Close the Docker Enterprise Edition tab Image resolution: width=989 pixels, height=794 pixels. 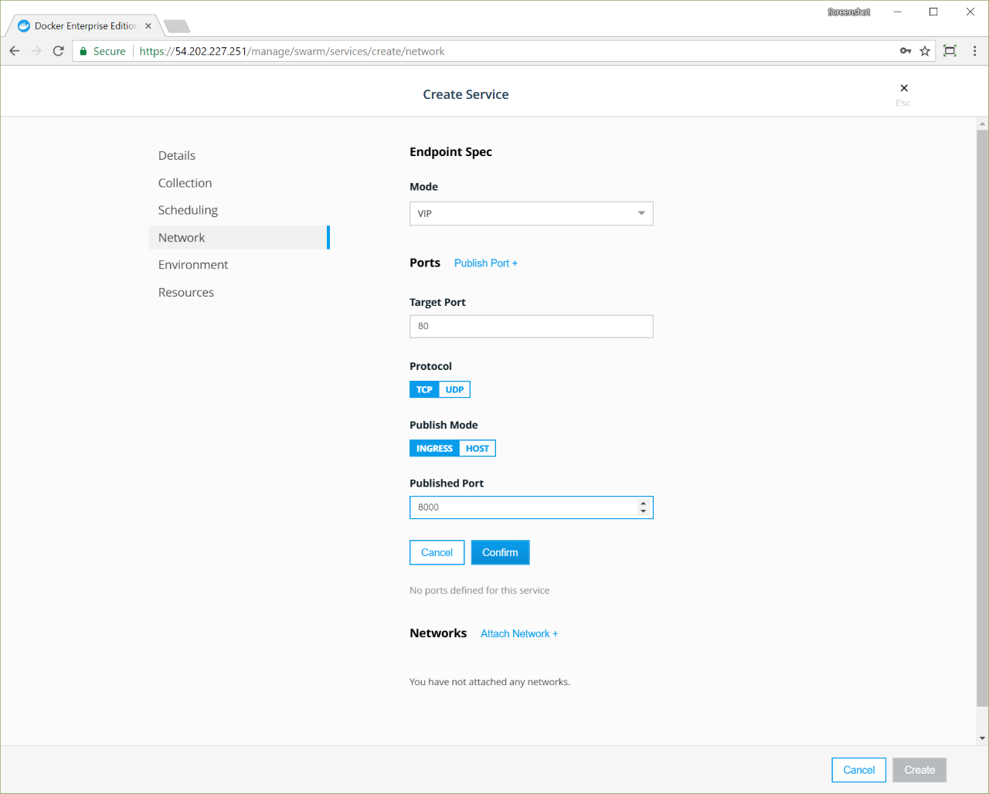148,25
